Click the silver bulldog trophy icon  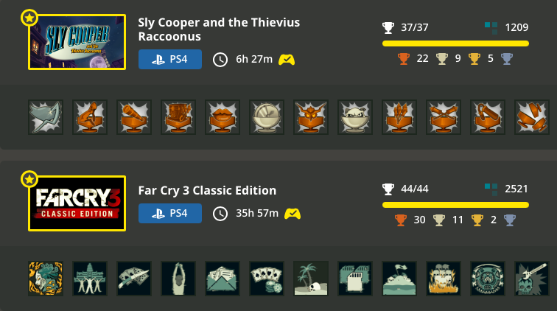355,117
